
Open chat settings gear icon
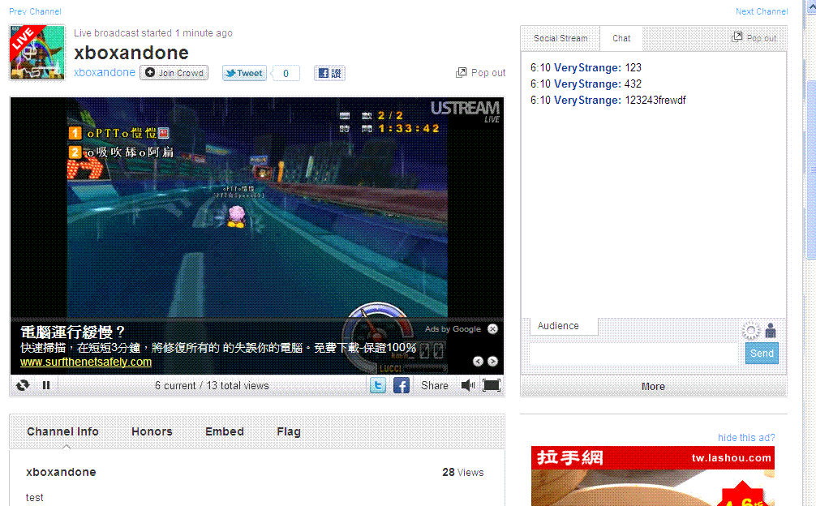point(751,331)
